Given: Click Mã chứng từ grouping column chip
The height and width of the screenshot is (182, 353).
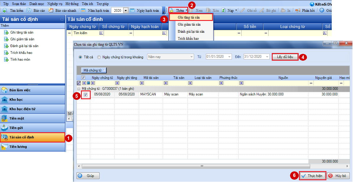Looking at the screenshot, I should [94, 70].
